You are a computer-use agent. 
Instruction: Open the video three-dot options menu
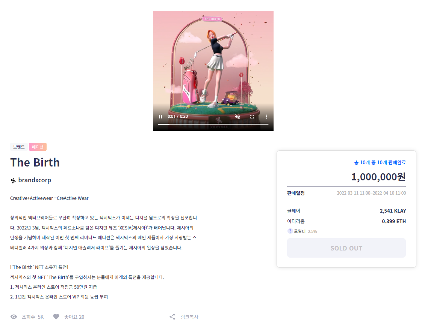coord(266,117)
